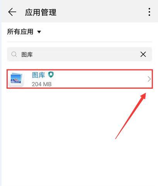The height and width of the screenshot is (186, 158).
Task: Clear the search with the X icon
Action: point(143,54)
